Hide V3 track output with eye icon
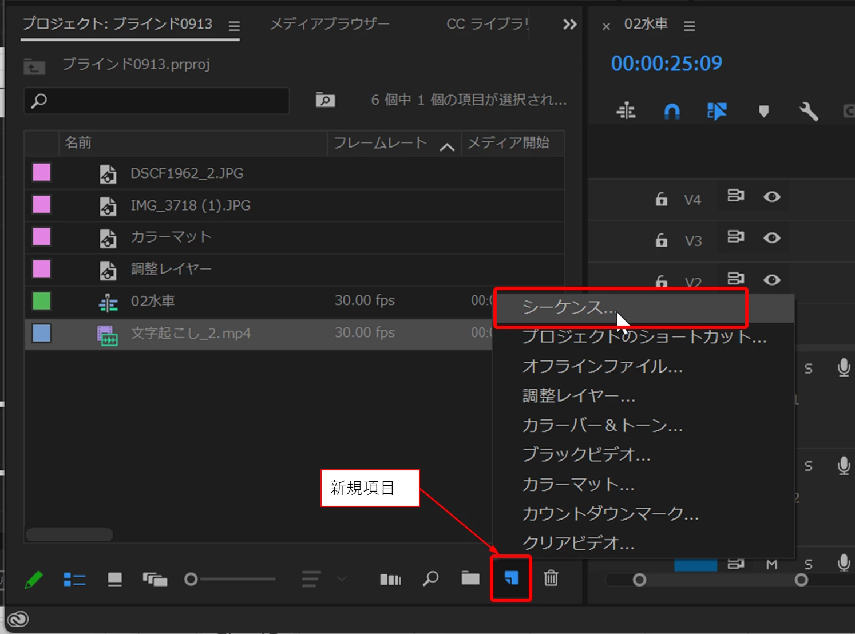 tap(772, 237)
